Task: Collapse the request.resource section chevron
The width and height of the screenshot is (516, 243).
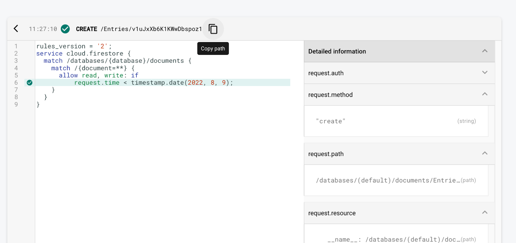Action: click(484, 212)
